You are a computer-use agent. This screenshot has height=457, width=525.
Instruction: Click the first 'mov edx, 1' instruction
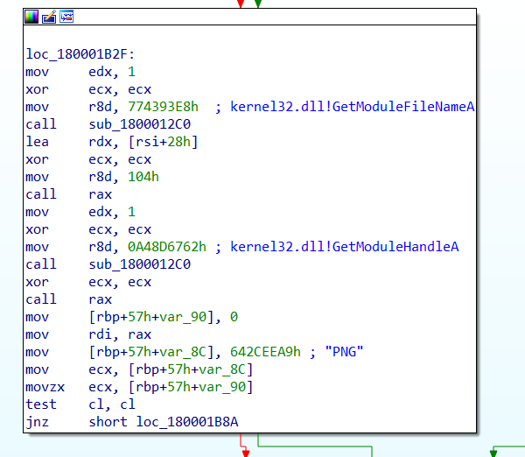tap(80, 72)
